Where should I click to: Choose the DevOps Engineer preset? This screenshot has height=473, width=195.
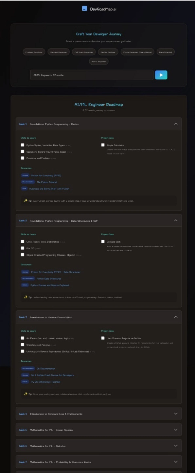pyautogui.click(x=108, y=52)
